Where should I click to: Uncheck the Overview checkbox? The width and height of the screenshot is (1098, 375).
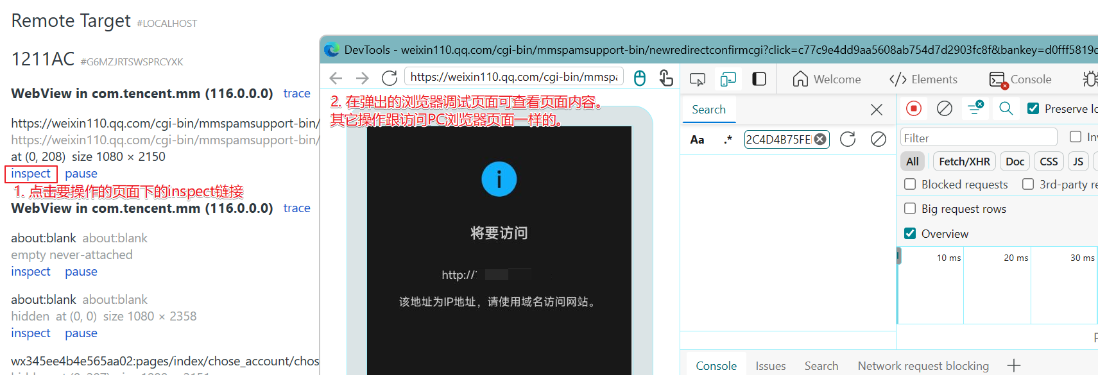(910, 233)
